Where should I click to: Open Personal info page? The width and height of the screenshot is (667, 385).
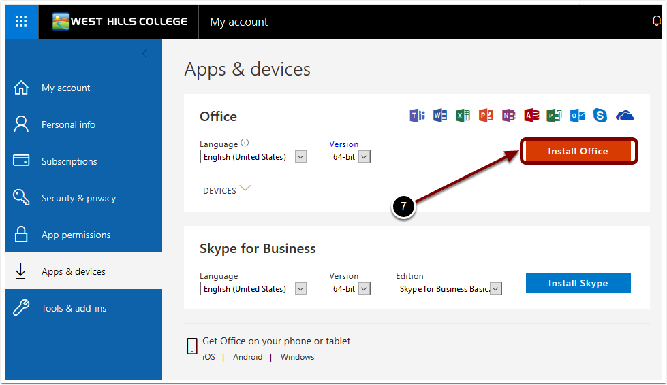tap(69, 124)
